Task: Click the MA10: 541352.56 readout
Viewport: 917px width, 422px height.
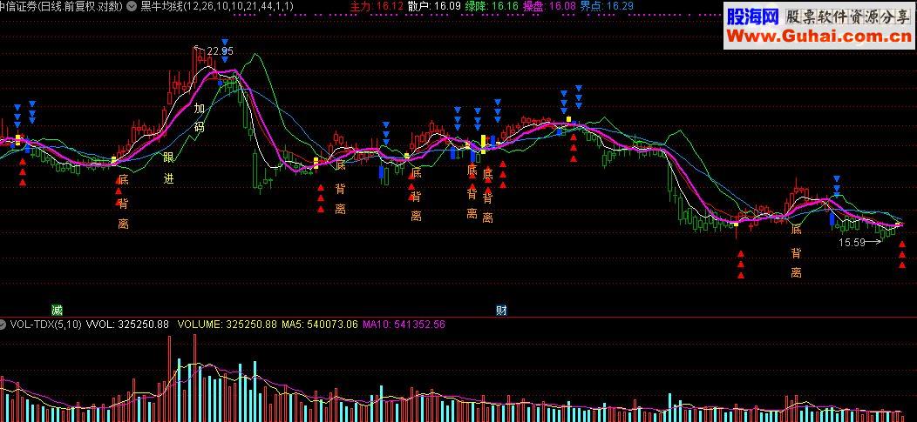Action: [404, 324]
